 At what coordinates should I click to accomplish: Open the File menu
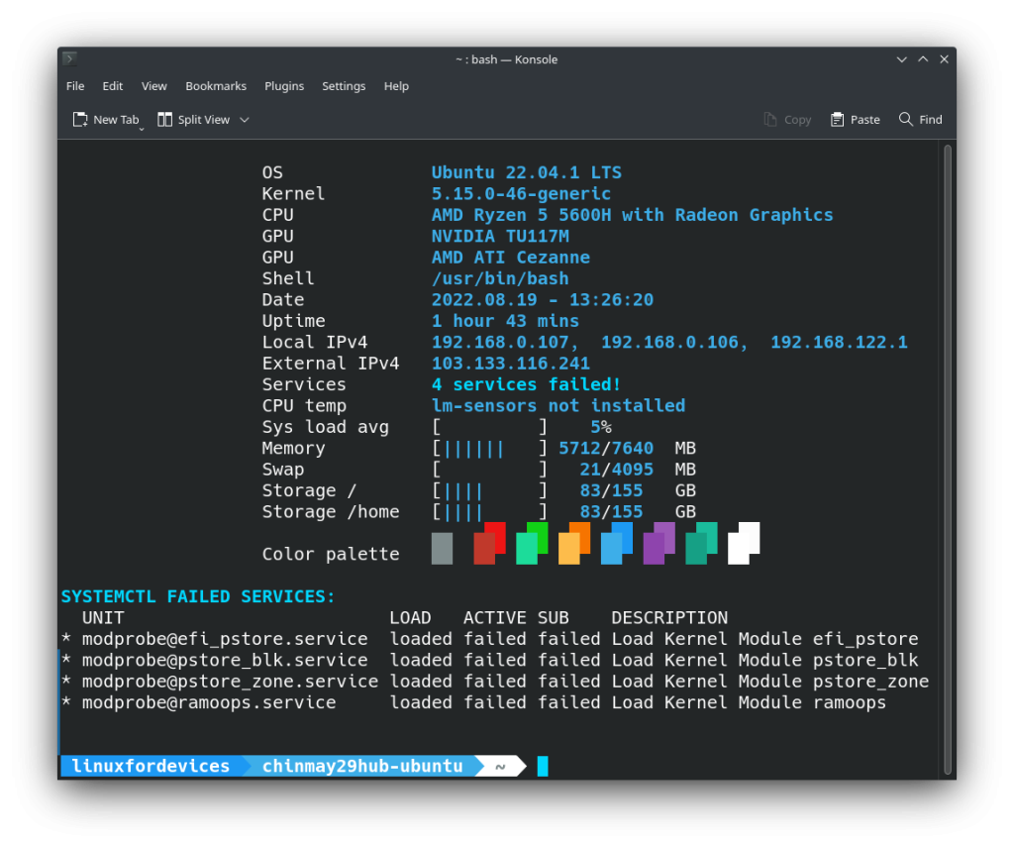pyautogui.click(x=74, y=86)
